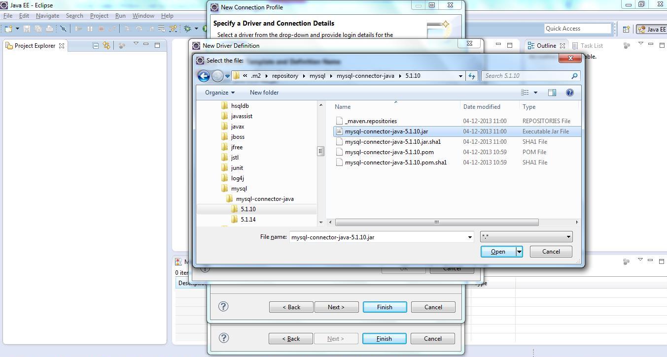Screen dimensions: 667x357
Task: Click the Drop to Frame icon
Action: tap(161, 29)
